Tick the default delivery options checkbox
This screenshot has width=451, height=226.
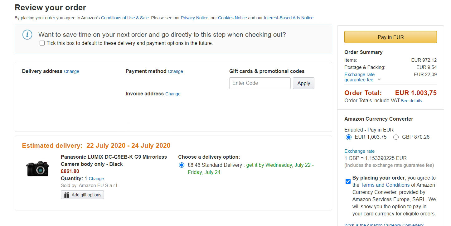(42, 43)
